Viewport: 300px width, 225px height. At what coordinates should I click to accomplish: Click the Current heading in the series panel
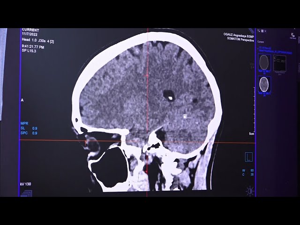click(261, 42)
